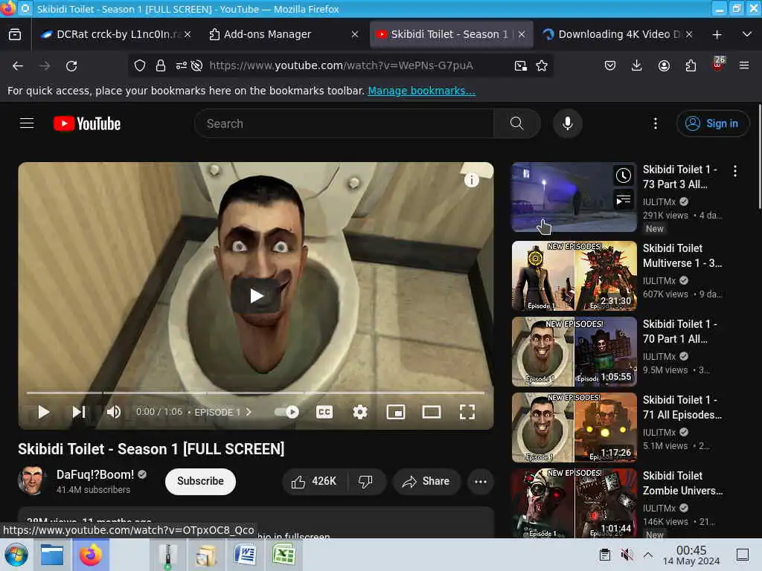
Task: Enter full screen in player
Action: coord(467,412)
